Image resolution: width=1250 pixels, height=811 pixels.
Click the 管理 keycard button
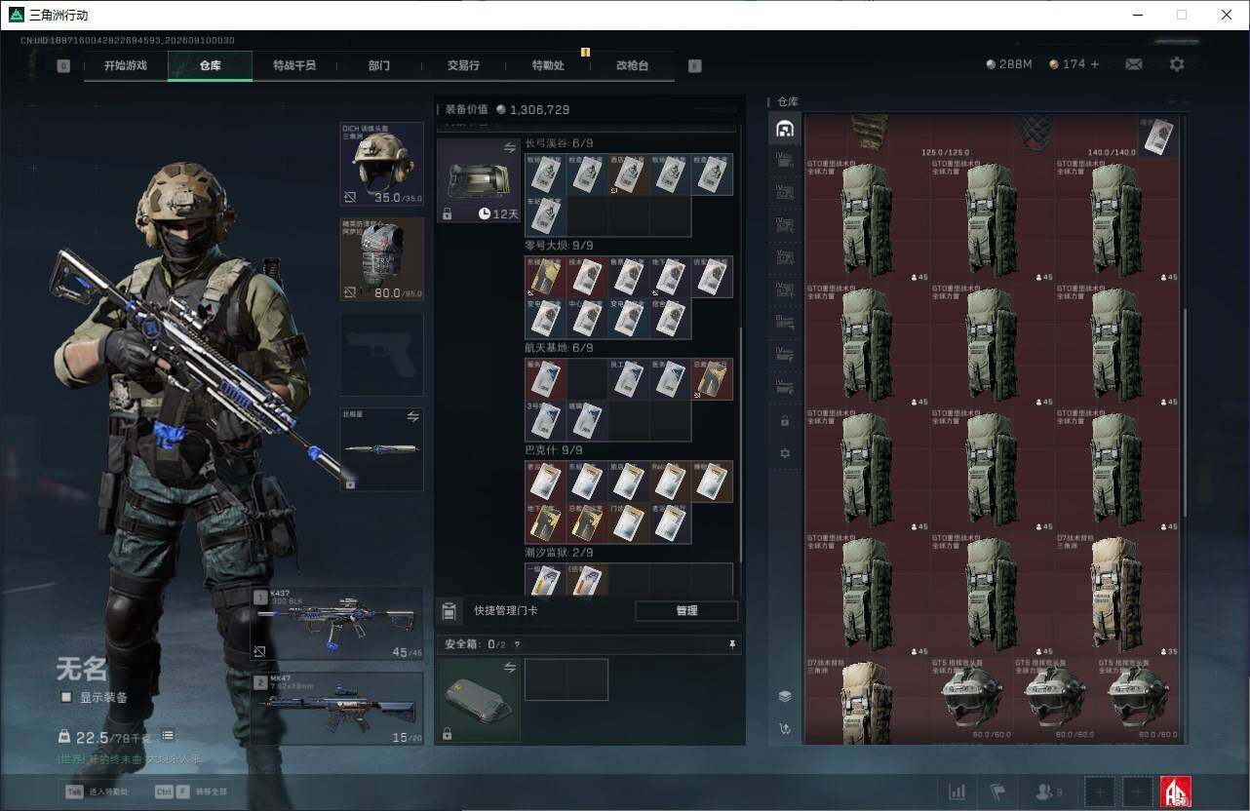coord(686,611)
